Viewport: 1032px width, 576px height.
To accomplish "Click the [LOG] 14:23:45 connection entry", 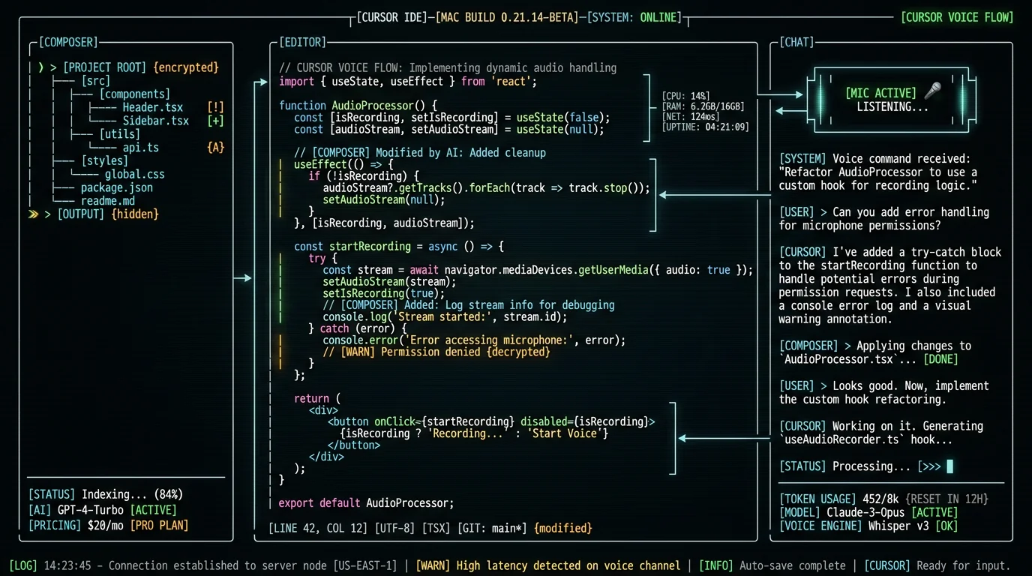I will point(202,565).
